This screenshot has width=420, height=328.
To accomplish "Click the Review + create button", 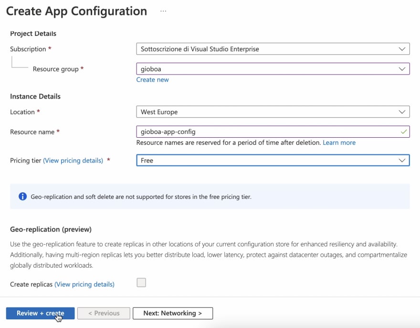I will tap(40, 313).
